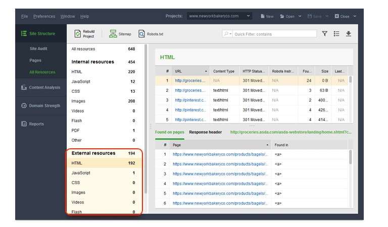Expand the arrow next to Close
The width and height of the screenshot is (388, 227).
coord(355,16)
